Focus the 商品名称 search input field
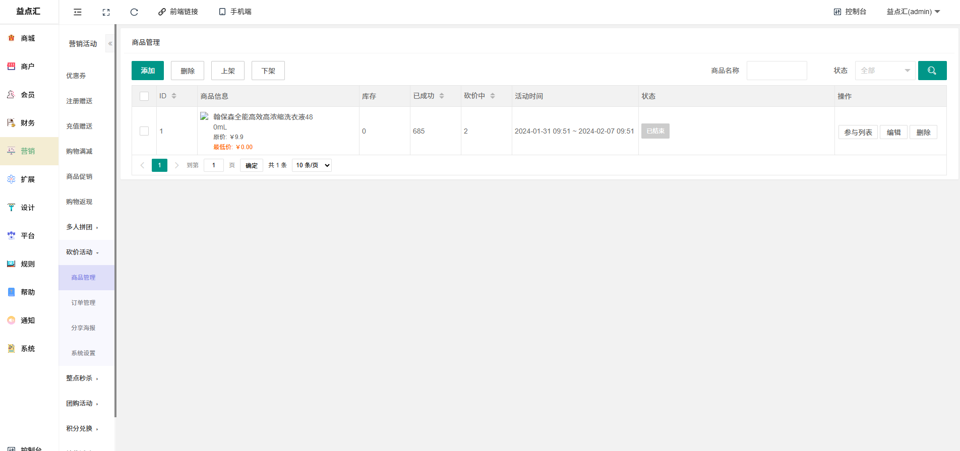The height and width of the screenshot is (451, 960). (x=776, y=71)
